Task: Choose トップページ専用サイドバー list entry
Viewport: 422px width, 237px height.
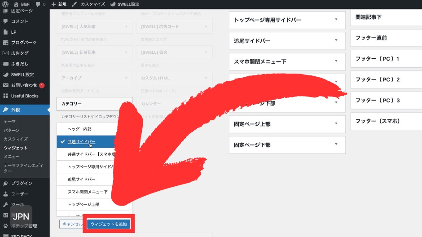Action: (x=92, y=167)
